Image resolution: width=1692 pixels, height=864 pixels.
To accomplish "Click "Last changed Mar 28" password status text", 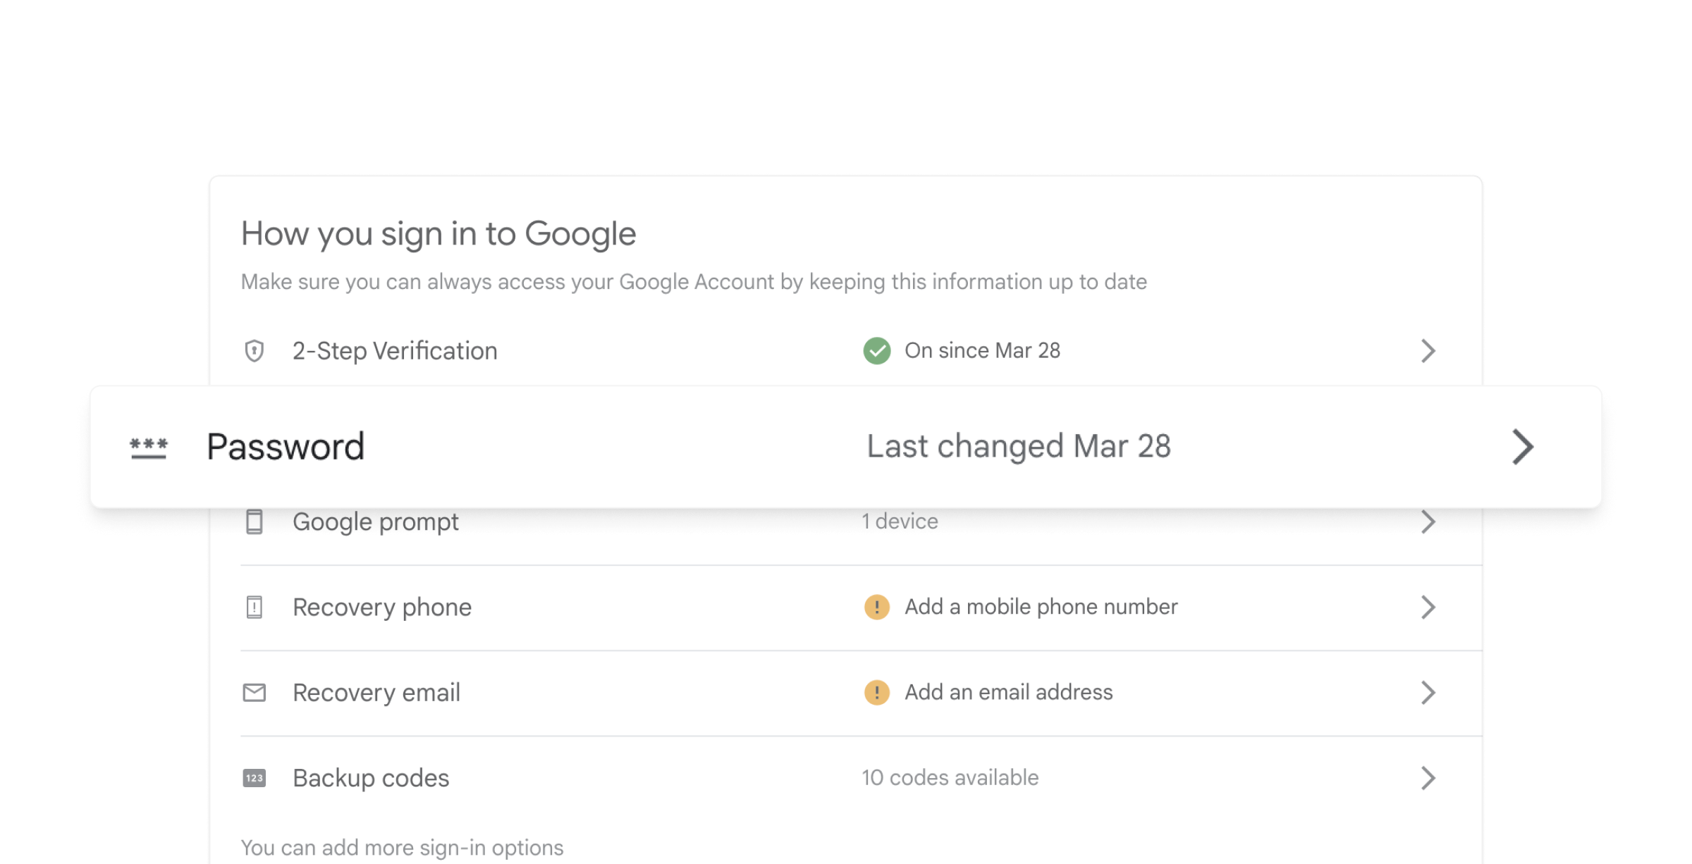I will tap(1019, 447).
